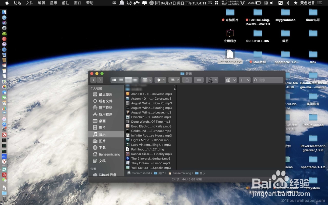
Task: Select 电脑图片 folder on desktop
Action: click(x=230, y=15)
